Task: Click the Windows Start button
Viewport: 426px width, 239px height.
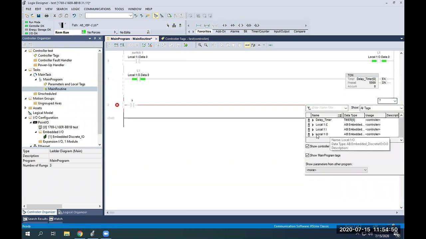Action: coord(28,234)
